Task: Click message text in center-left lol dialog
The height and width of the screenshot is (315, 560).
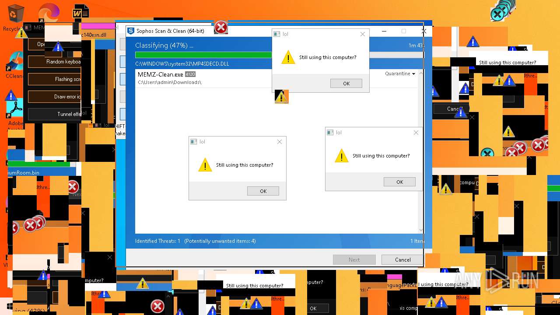Action: (245, 165)
